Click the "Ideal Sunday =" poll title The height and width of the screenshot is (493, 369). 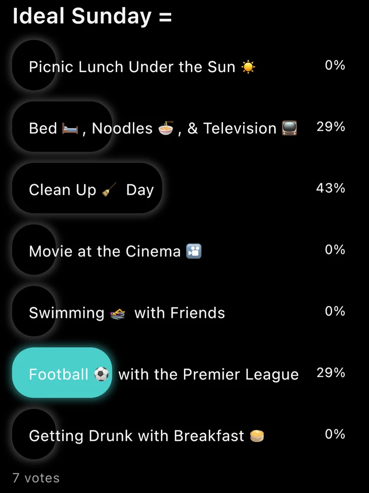point(92,17)
